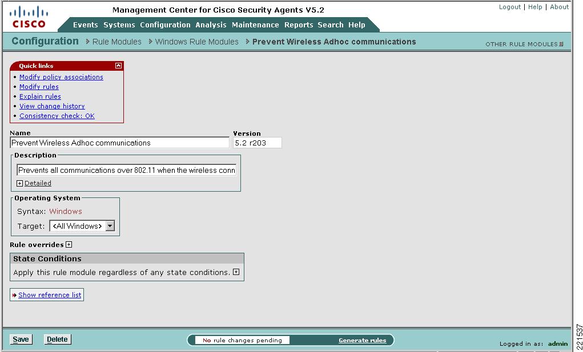This screenshot has width=583, height=352.
Task: Click the Description text field
Action: point(126,171)
